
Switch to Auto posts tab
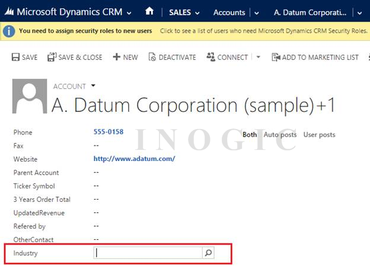click(x=280, y=135)
